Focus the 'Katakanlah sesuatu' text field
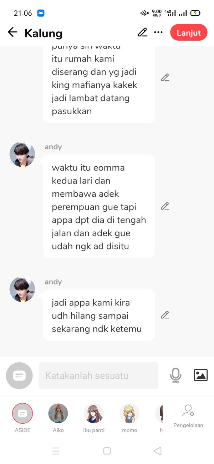This screenshot has height=464, width=214. [98, 375]
